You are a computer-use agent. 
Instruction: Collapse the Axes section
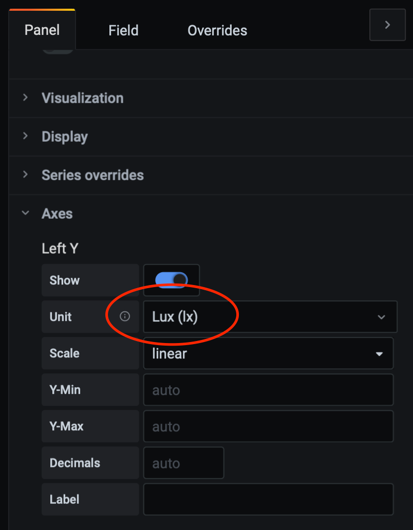(57, 214)
